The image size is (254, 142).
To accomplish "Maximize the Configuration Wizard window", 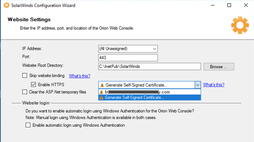I will coord(229,5).
